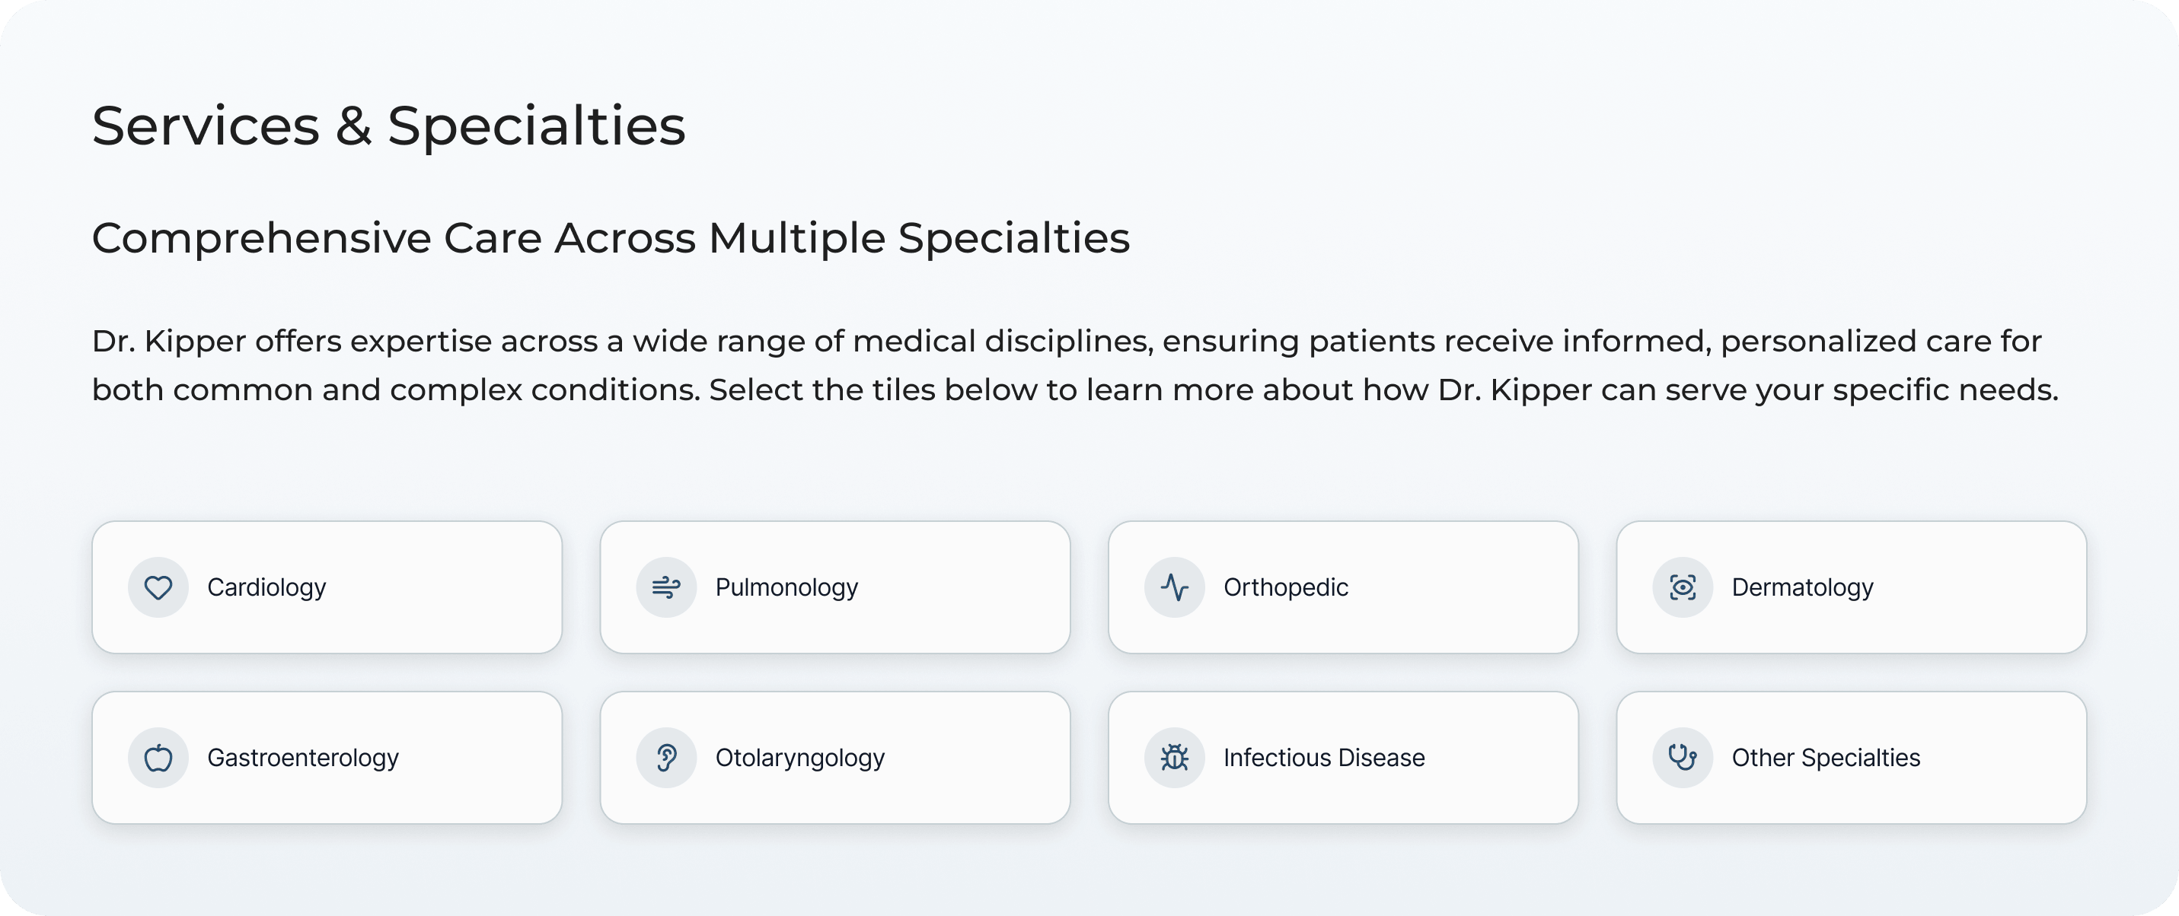Viewport: 2179px width, 916px height.
Task: Click the heart icon for Cardiology
Action: click(158, 587)
